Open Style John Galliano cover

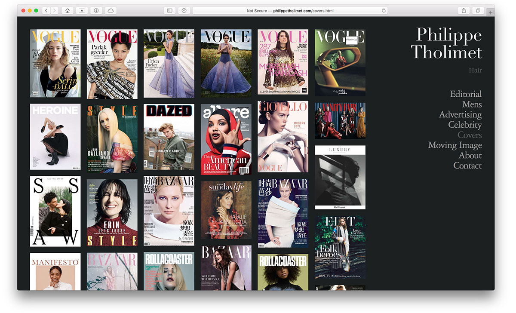pos(112,139)
